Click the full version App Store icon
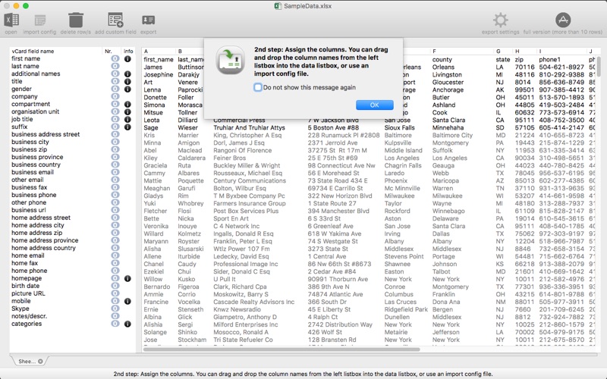Screen dimensions: 607x379 pyautogui.click(x=562, y=20)
